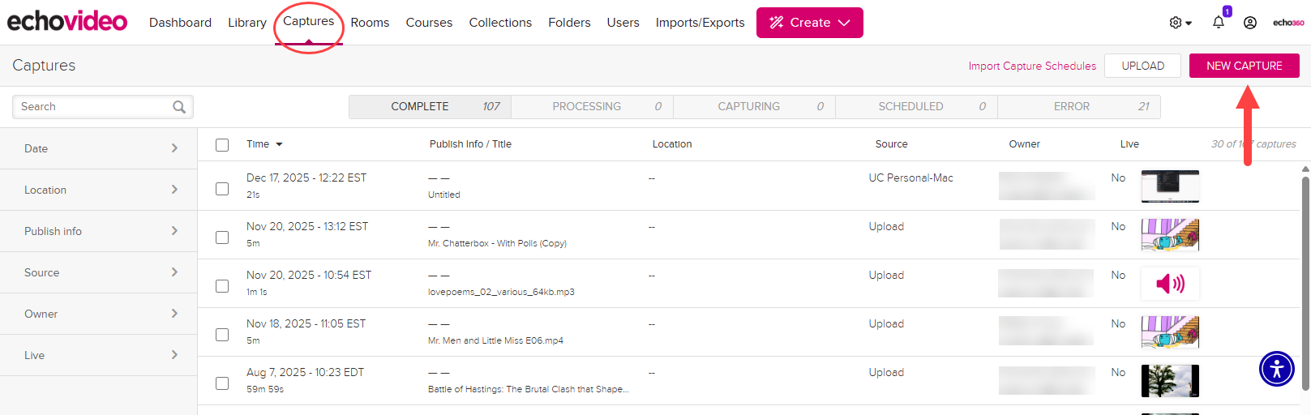This screenshot has height=415, width=1311.
Task: Open the notifications bell
Action: (x=1219, y=23)
